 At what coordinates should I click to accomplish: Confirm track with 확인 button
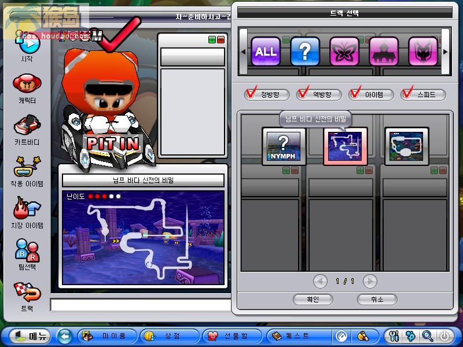pyautogui.click(x=313, y=300)
